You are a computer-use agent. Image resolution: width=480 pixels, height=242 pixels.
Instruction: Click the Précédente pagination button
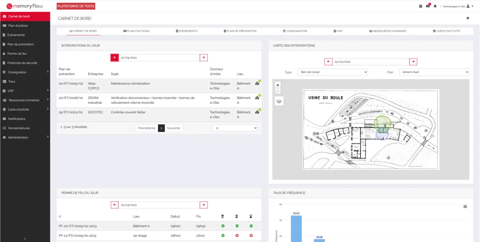coord(147,128)
